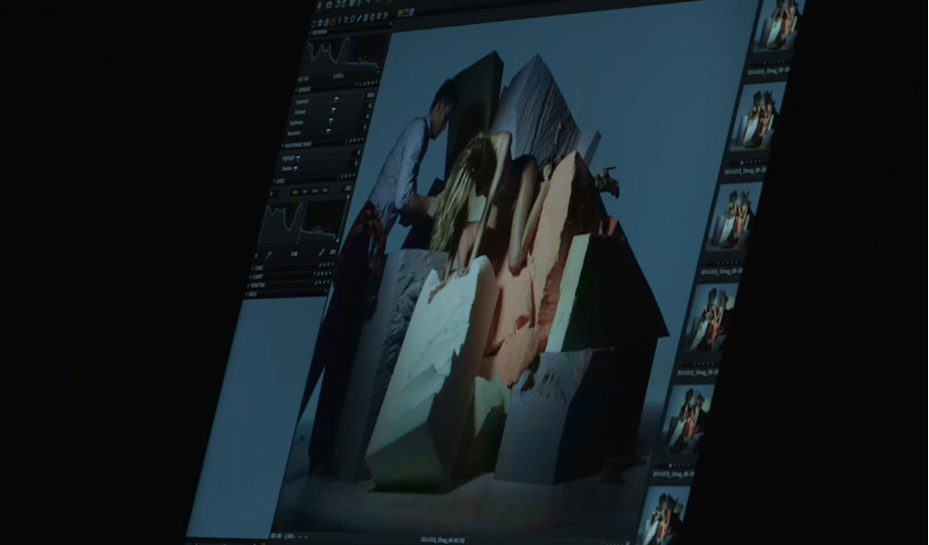Select the Green channel tab in Levels
Image resolution: width=929 pixels, height=545 pixels.
pos(314,191)
